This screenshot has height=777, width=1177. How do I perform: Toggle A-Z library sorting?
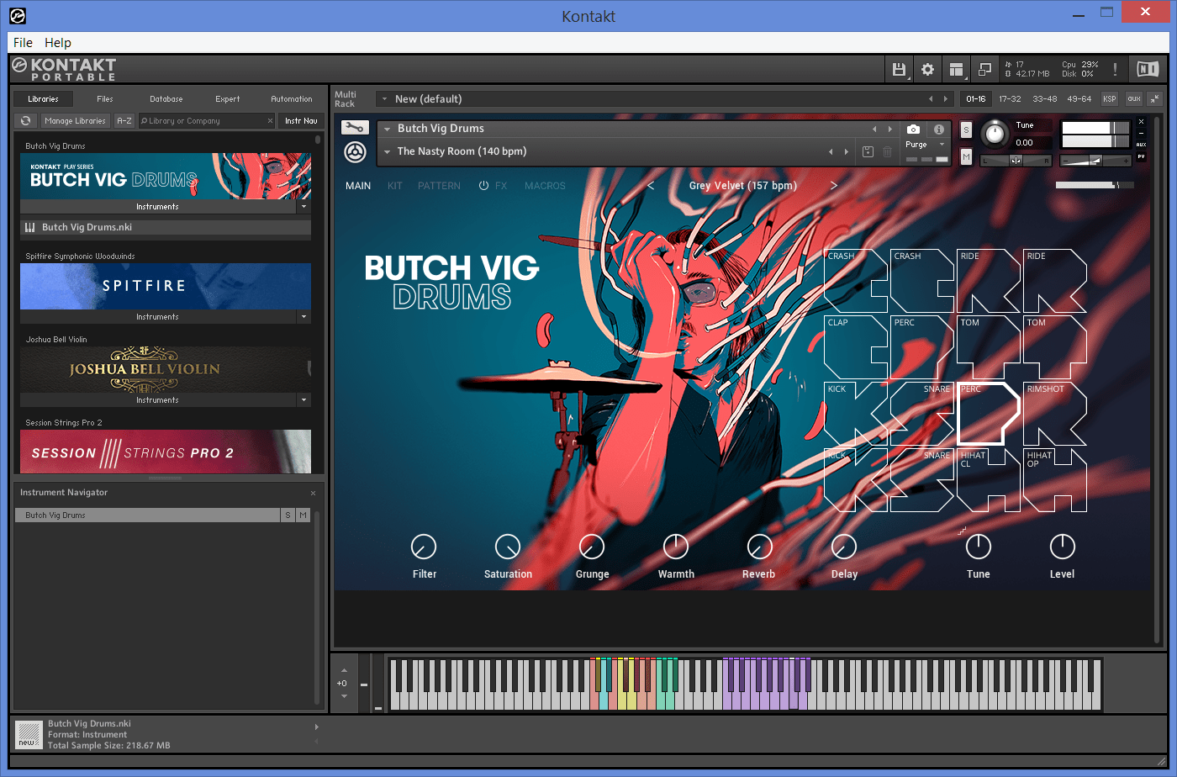pos(124,121)
